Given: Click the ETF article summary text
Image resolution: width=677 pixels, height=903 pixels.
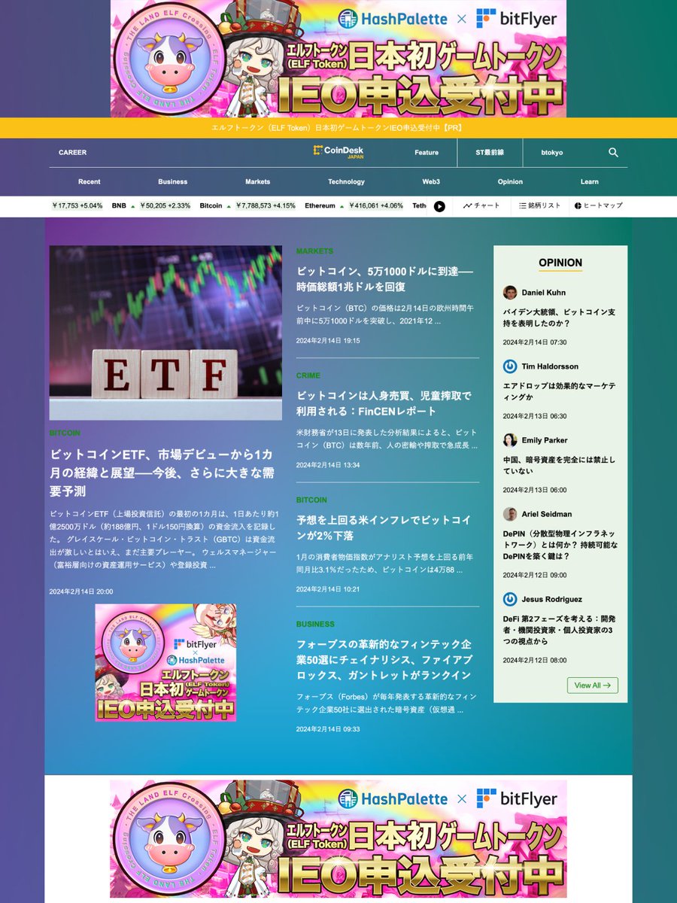Looking at the screenshot, I should click(165, 540).
